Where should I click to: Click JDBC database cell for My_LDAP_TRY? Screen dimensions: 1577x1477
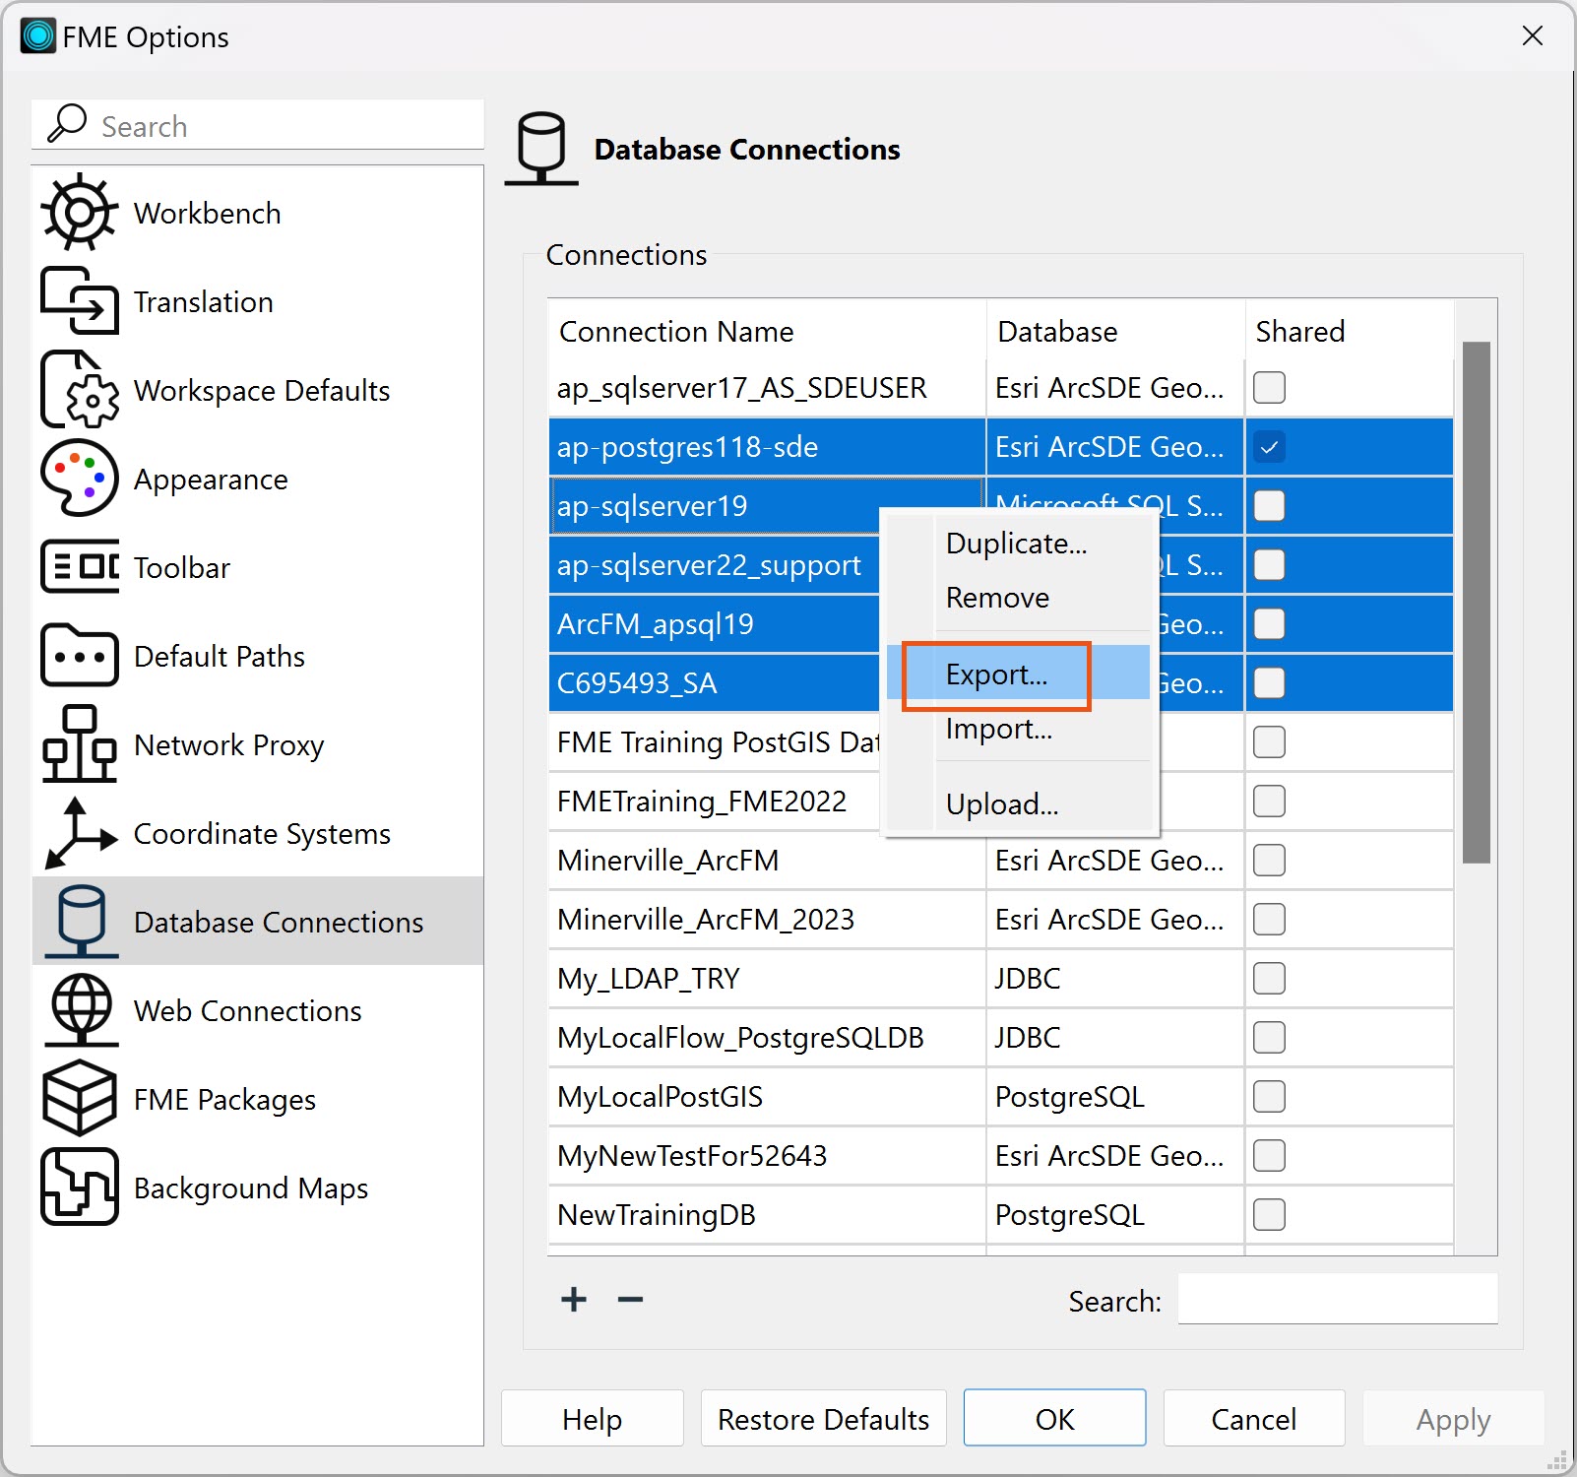coord(1115,979)
